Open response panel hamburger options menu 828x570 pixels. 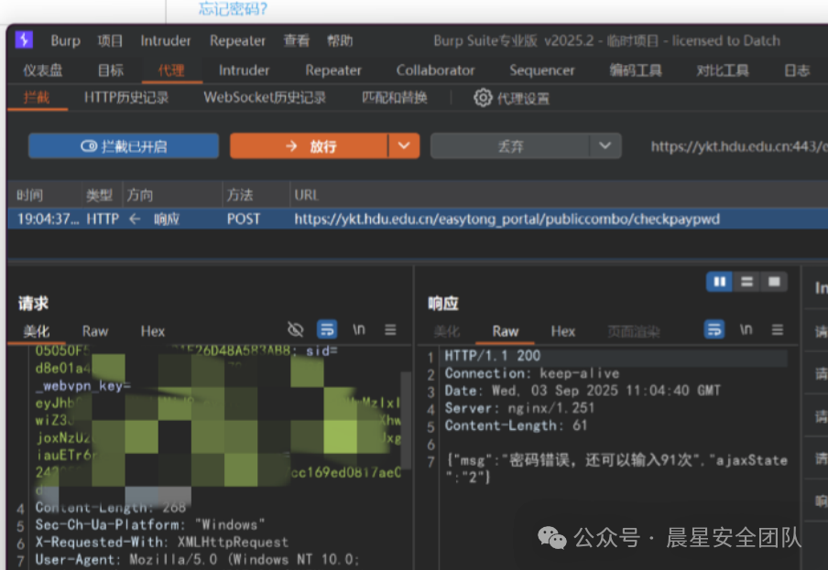coord(777,330)
